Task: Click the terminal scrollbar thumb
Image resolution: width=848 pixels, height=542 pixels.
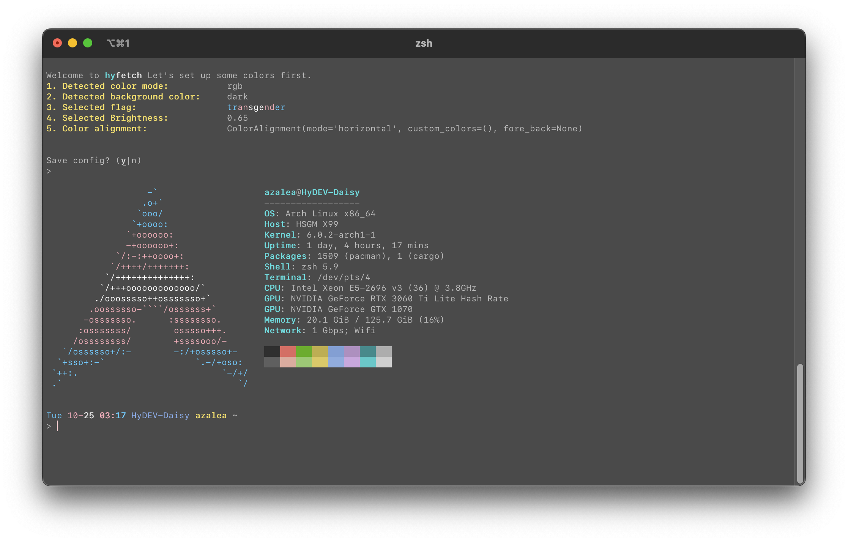Action: pyautogui.click(x=800, y=423)
